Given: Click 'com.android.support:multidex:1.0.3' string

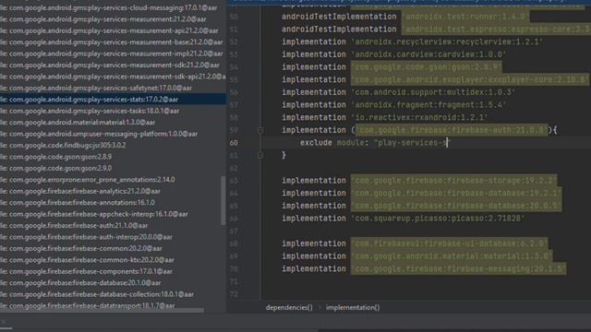Looking at the screenshot, I should point(433,92).
